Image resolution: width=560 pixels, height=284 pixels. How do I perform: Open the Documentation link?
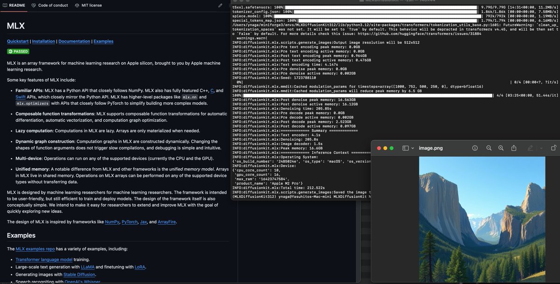point(74,41)
